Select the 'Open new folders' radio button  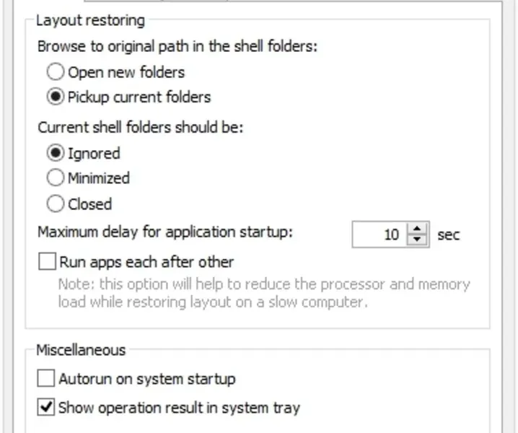56,72
